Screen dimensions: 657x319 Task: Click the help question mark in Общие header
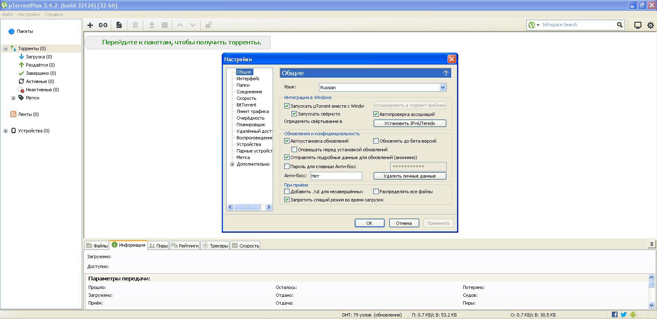pos(446,73)
